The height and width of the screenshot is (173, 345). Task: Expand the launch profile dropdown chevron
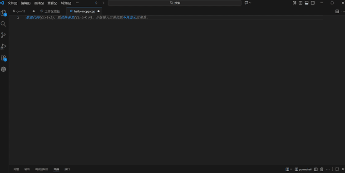coord(291,169)
